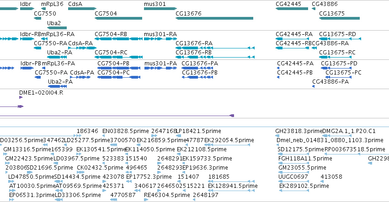Viewport: 389px width, 202px height.
Task: Select the CG13675 gene label
Action: pyautogui.click(x=332, y=13)
